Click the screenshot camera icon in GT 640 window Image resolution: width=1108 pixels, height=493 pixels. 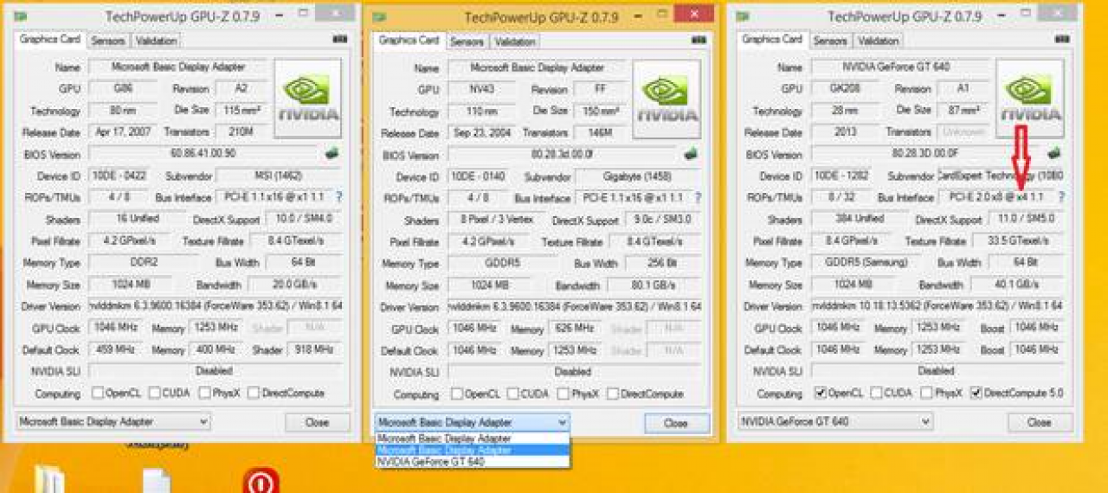(x=1060, y=40)
